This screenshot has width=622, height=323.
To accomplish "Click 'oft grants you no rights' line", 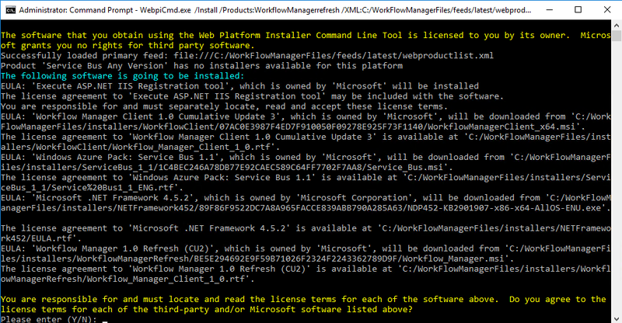I will tap(128, 45).
